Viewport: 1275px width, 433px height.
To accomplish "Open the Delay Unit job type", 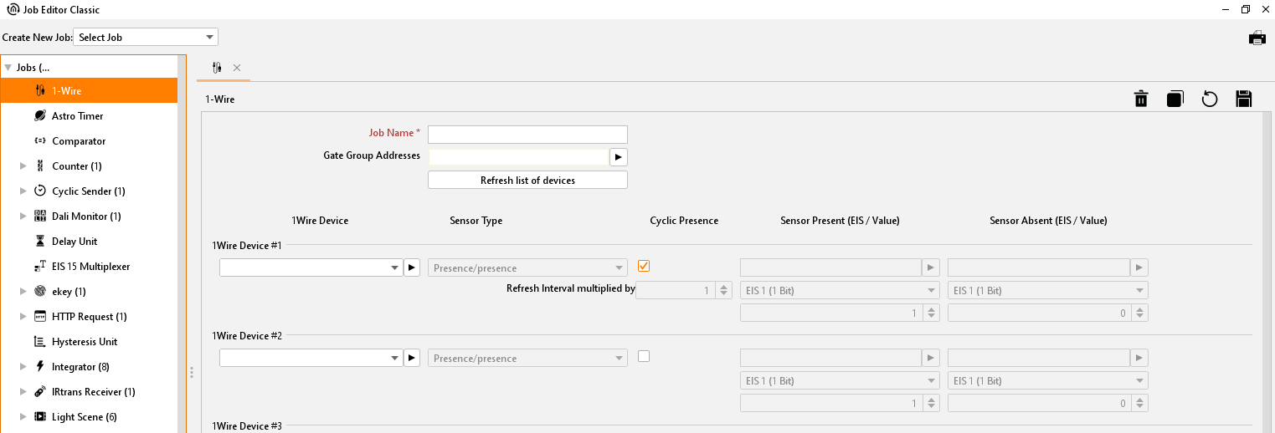I will pos(75,242).
